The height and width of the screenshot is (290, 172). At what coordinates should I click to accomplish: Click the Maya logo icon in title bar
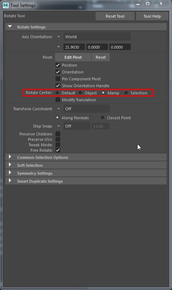coord(6,5)
